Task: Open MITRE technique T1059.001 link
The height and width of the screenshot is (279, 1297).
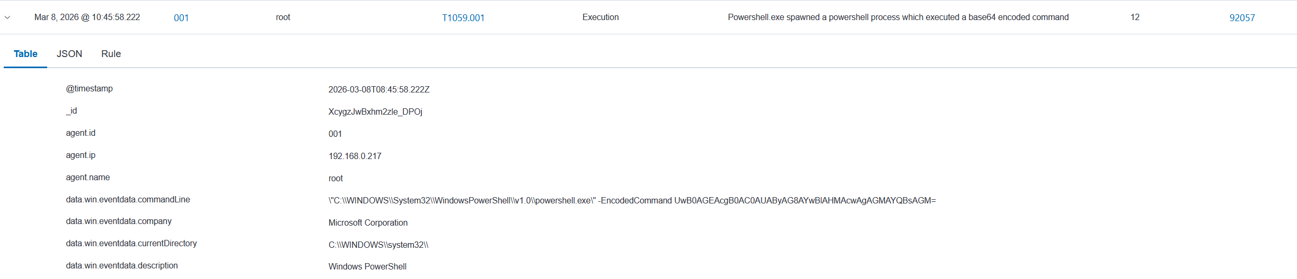Action: (x=463, y=18)
